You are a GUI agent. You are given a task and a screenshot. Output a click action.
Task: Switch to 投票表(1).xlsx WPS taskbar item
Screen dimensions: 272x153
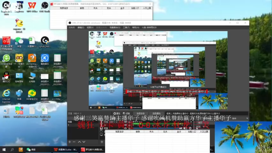click(65, 150)
